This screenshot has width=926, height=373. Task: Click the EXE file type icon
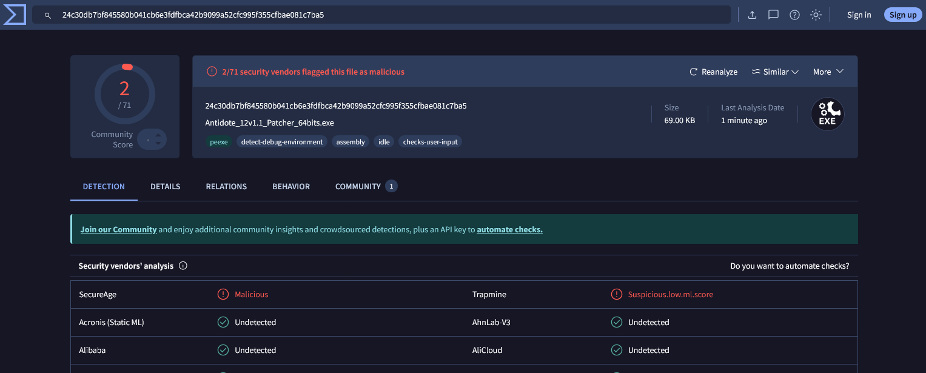point(827,114)
